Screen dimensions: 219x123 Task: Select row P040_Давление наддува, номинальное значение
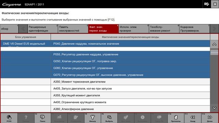[x=130, y=44]
